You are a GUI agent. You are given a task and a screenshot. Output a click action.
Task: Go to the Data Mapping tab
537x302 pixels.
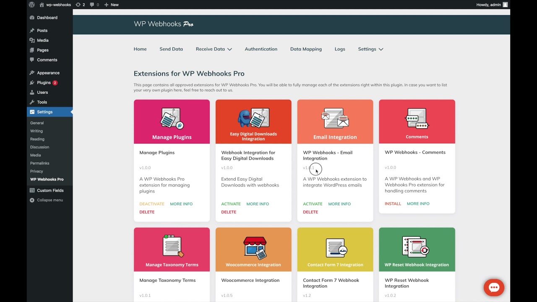tap(306, 49)
